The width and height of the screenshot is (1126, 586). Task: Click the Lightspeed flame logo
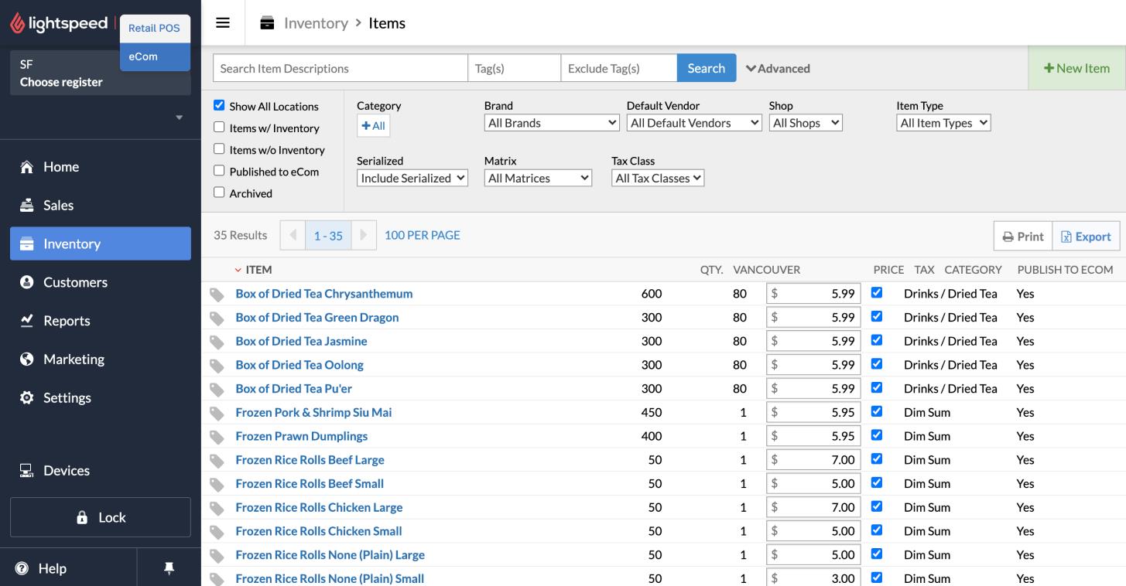click(x=17, y=24)
